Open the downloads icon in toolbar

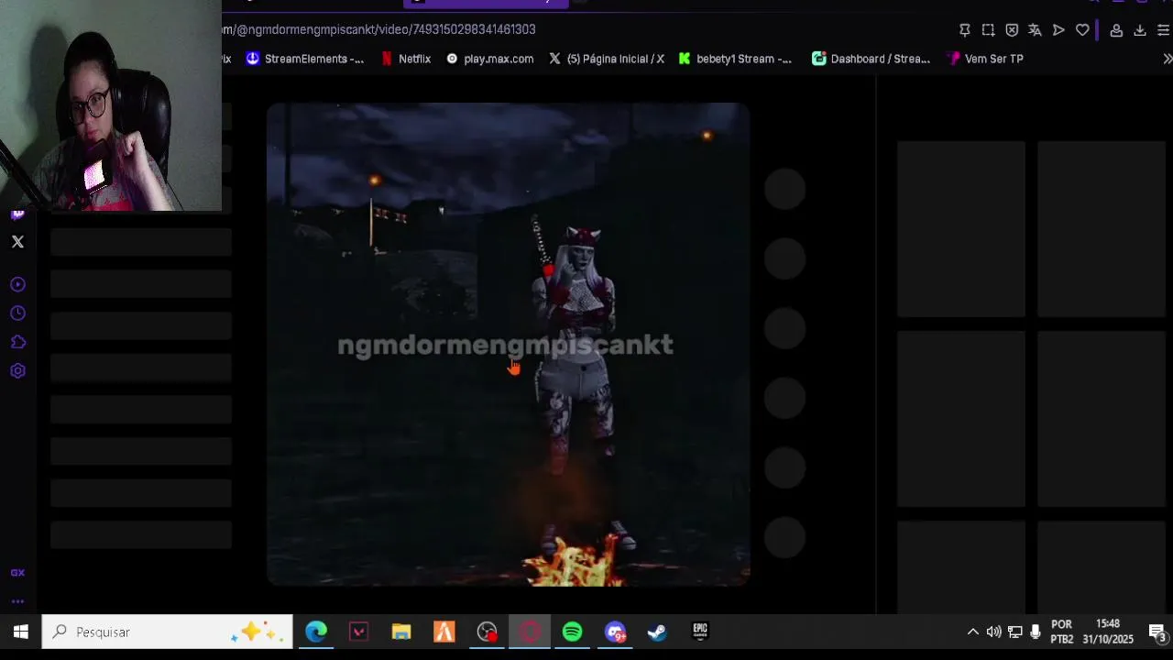coord(1140,30)
